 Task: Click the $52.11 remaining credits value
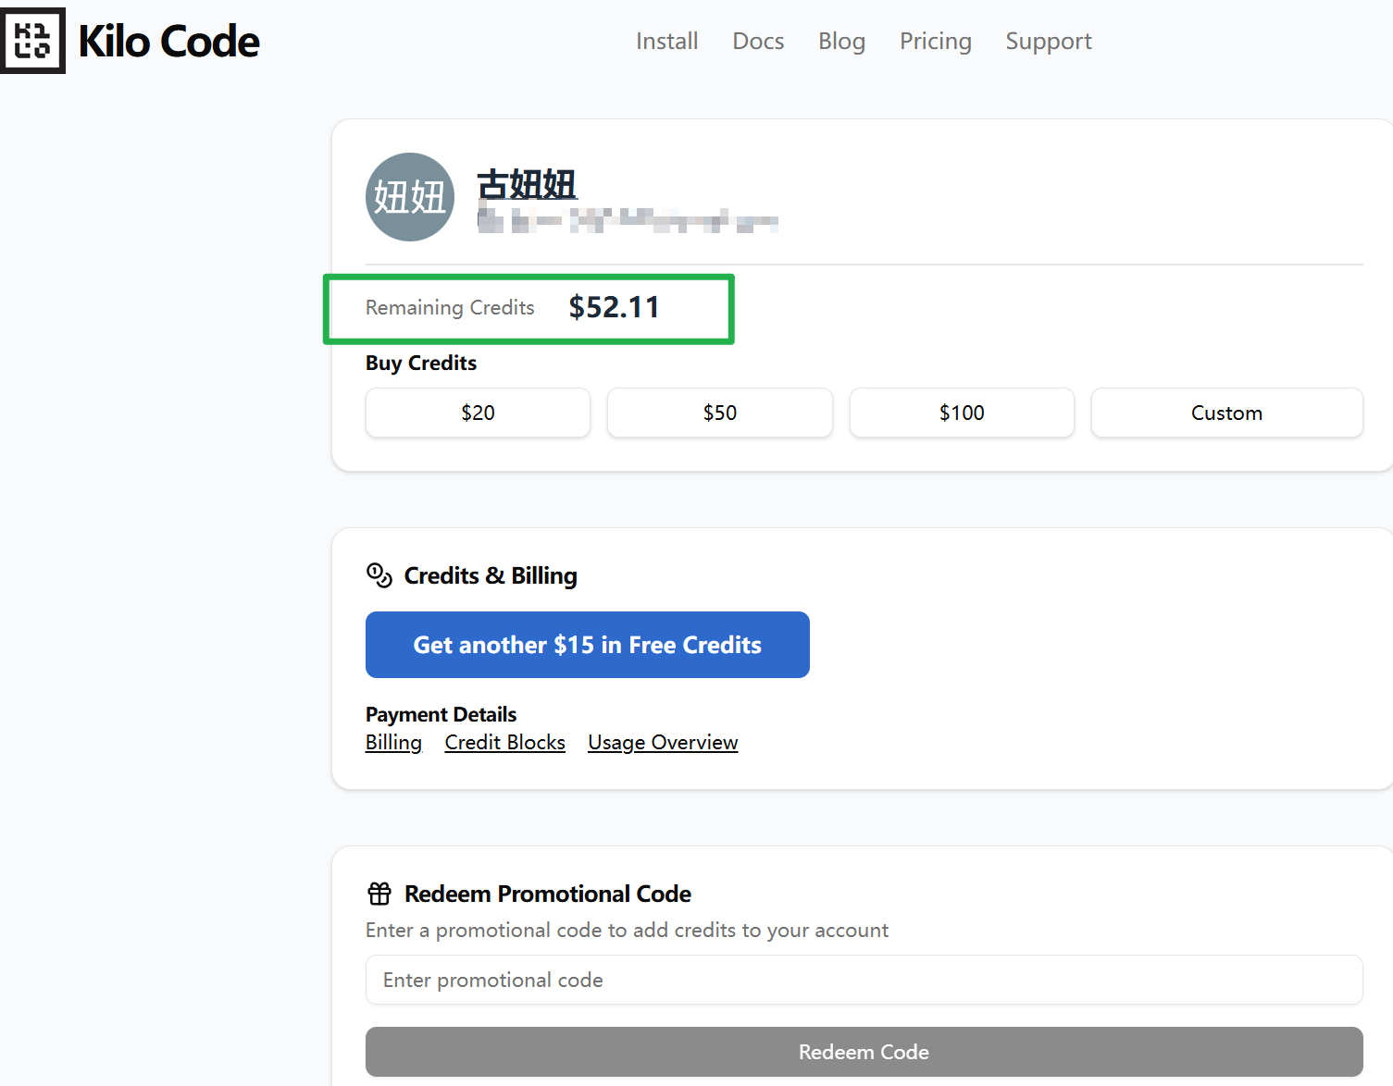(x=615, y=307)
